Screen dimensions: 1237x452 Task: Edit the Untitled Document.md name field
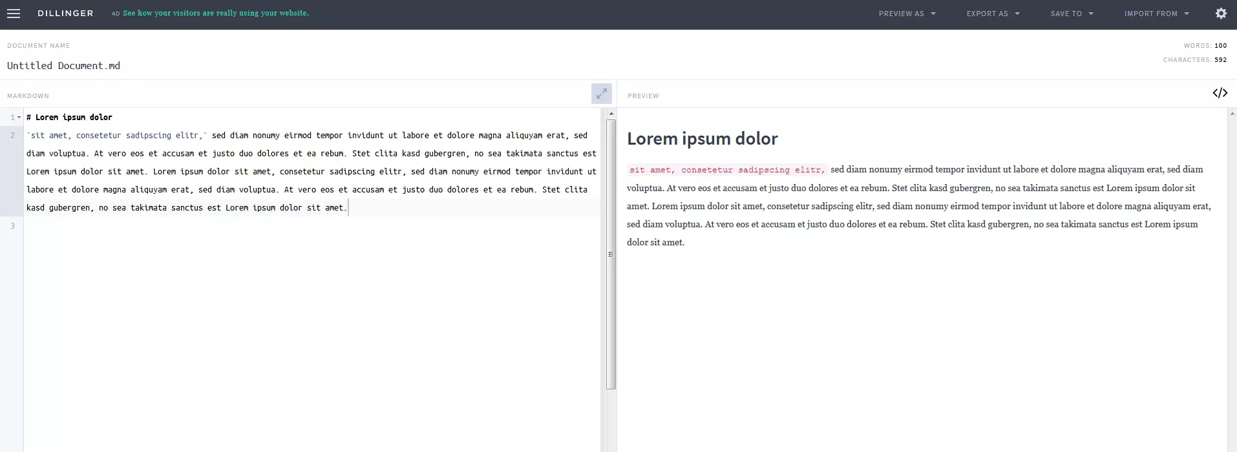(x=63, y=66)
